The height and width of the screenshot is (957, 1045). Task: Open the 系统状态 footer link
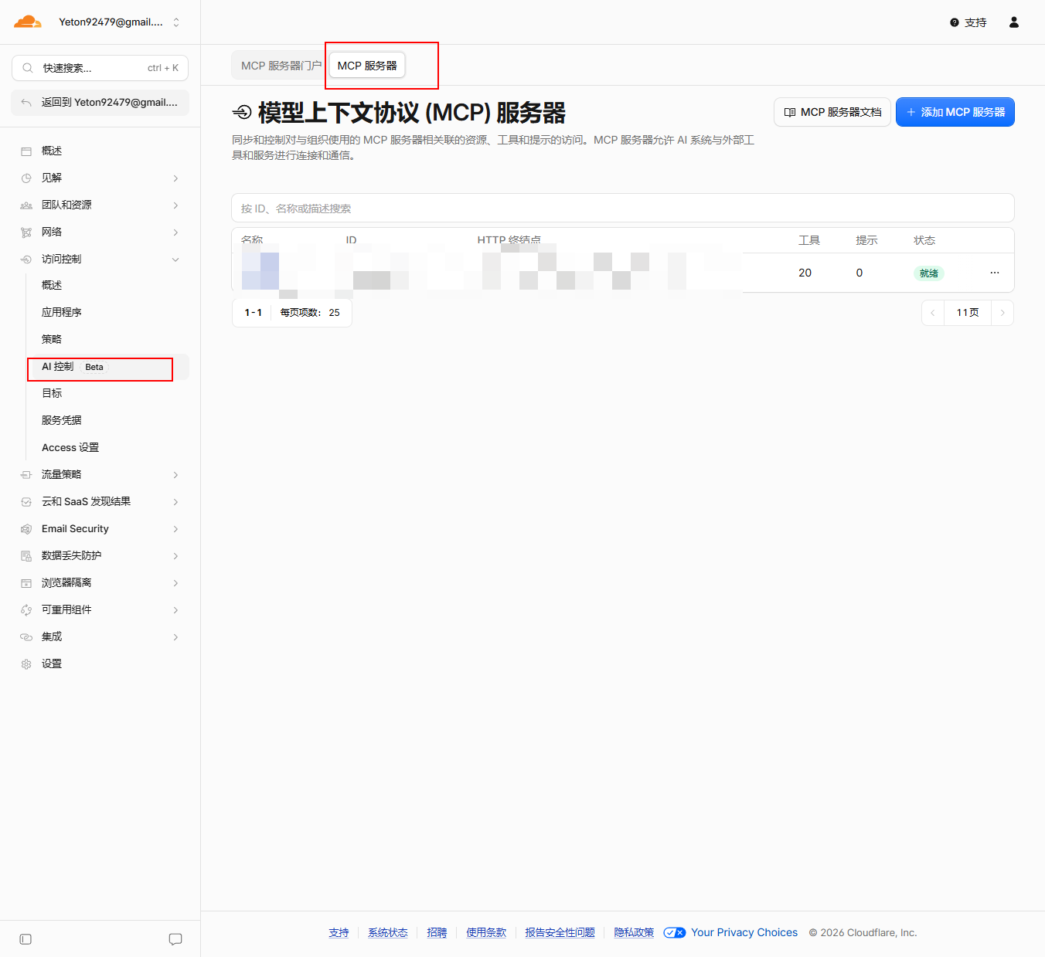click(x=388, y=933)
